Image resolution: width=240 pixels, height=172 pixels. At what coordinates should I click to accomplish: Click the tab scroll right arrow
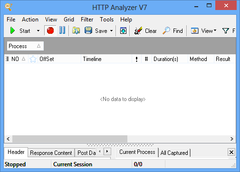click(x=107, y=152)
